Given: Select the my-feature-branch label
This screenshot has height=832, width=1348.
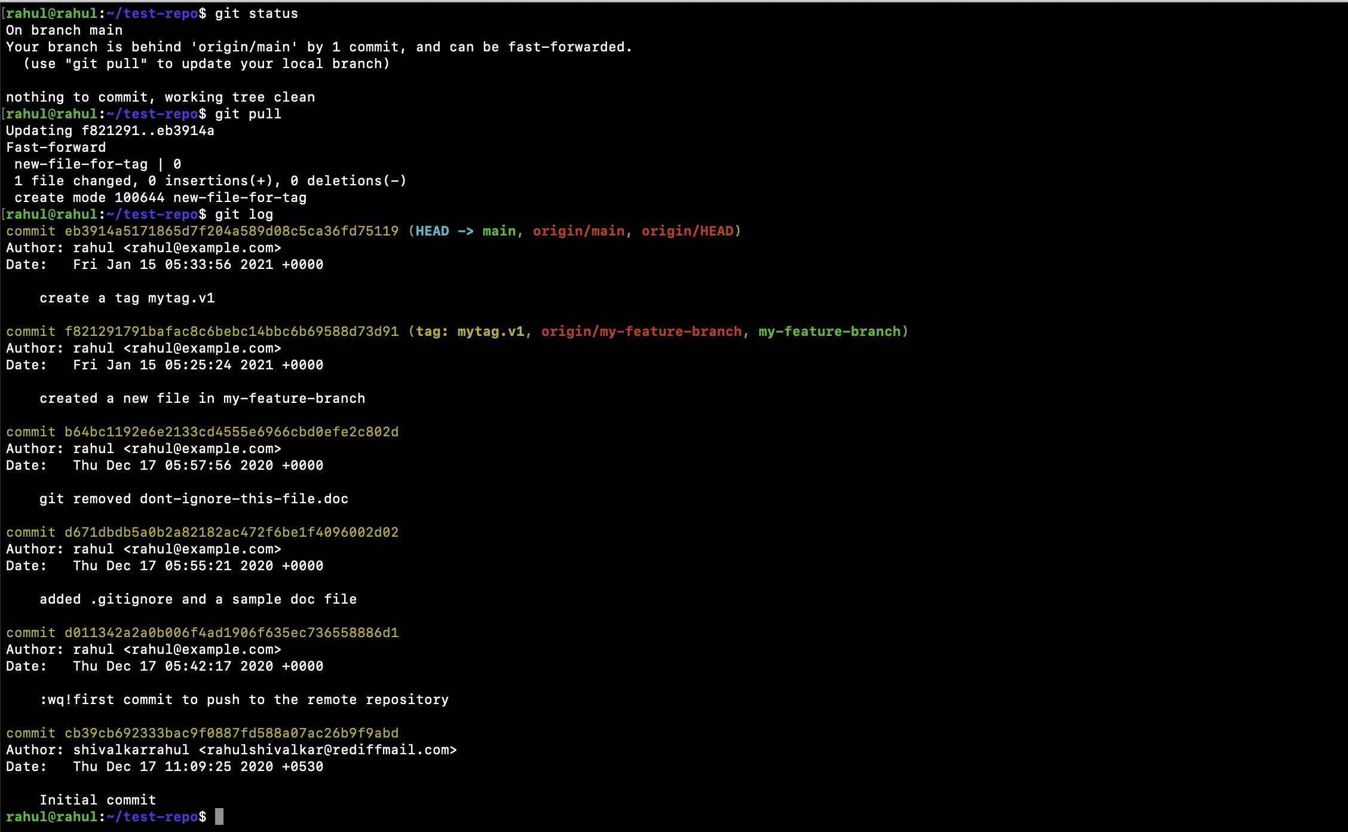Looking at the screenshot, I should [832, 331].
